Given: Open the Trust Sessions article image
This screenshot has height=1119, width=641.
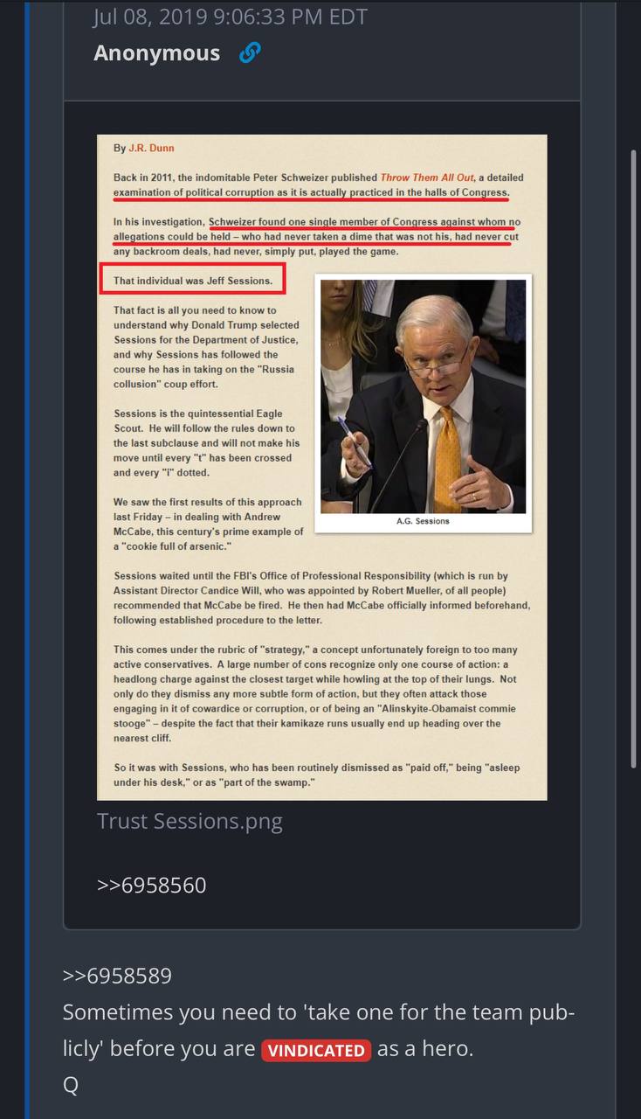Looking at the screenshot, I should (x=321, y=467).
